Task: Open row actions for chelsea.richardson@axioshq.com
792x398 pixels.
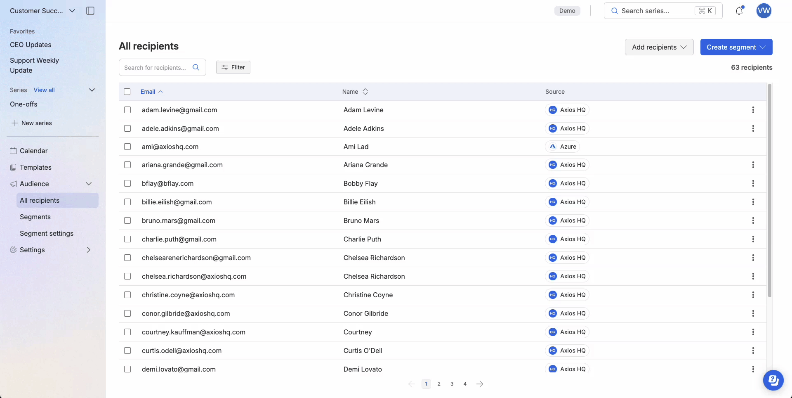Action: point(753,276)
